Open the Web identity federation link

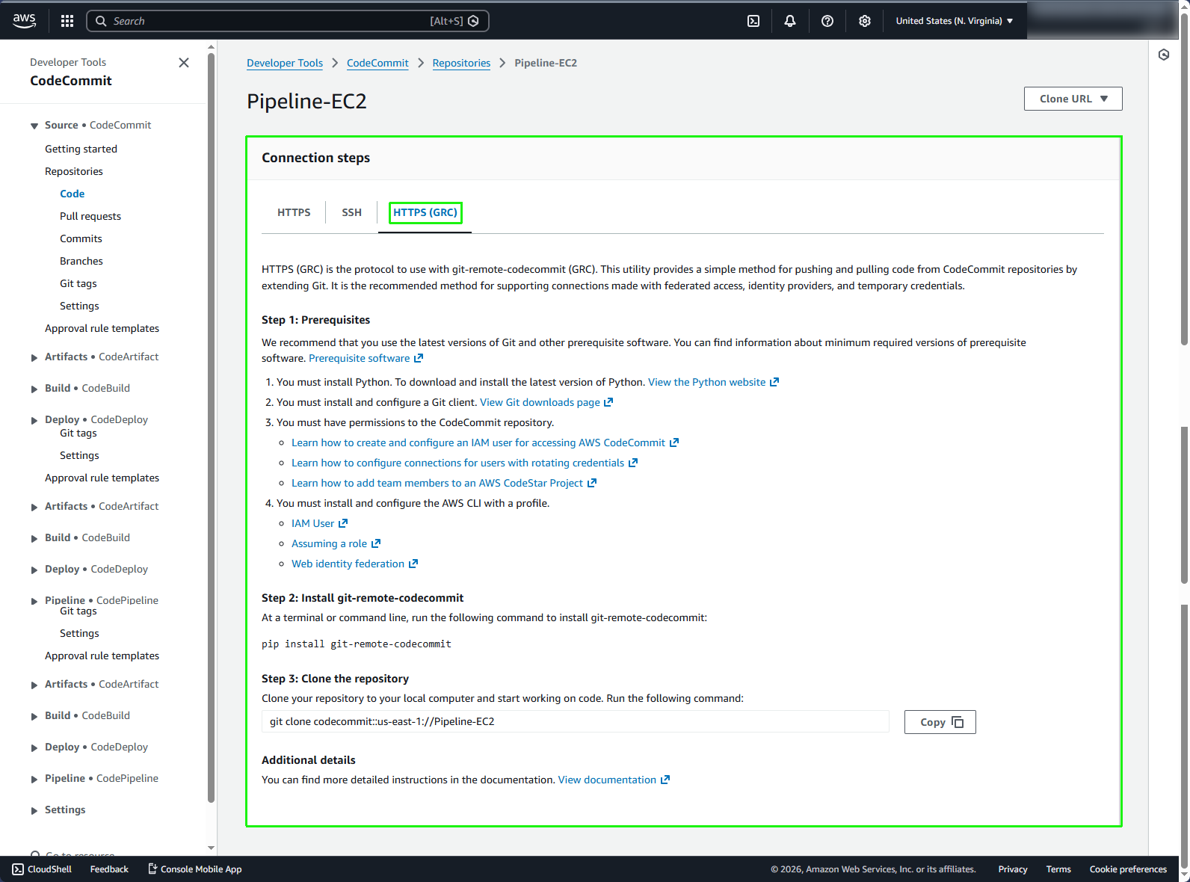tap(354, 564)
